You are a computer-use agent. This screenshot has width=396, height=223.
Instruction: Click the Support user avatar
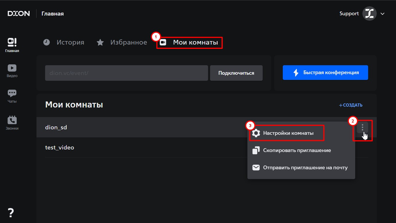click(x=369, y=14)
